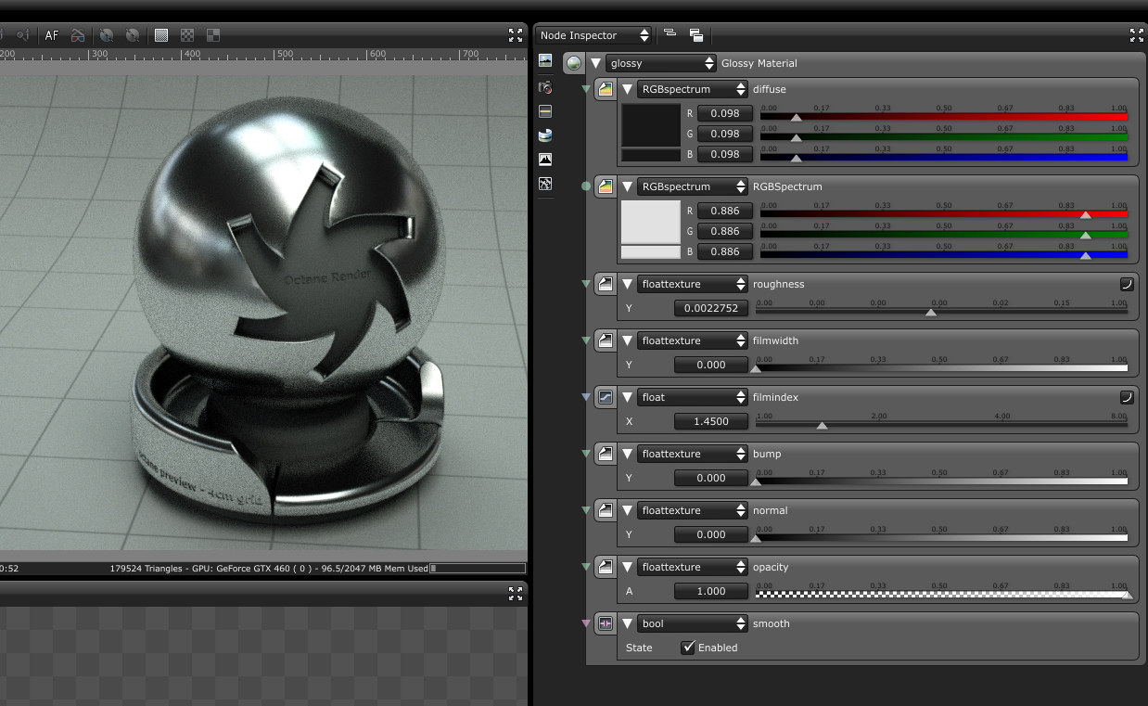Open the glossy material type dropdown
The image size is (1148, 706).
coord(661,63)
